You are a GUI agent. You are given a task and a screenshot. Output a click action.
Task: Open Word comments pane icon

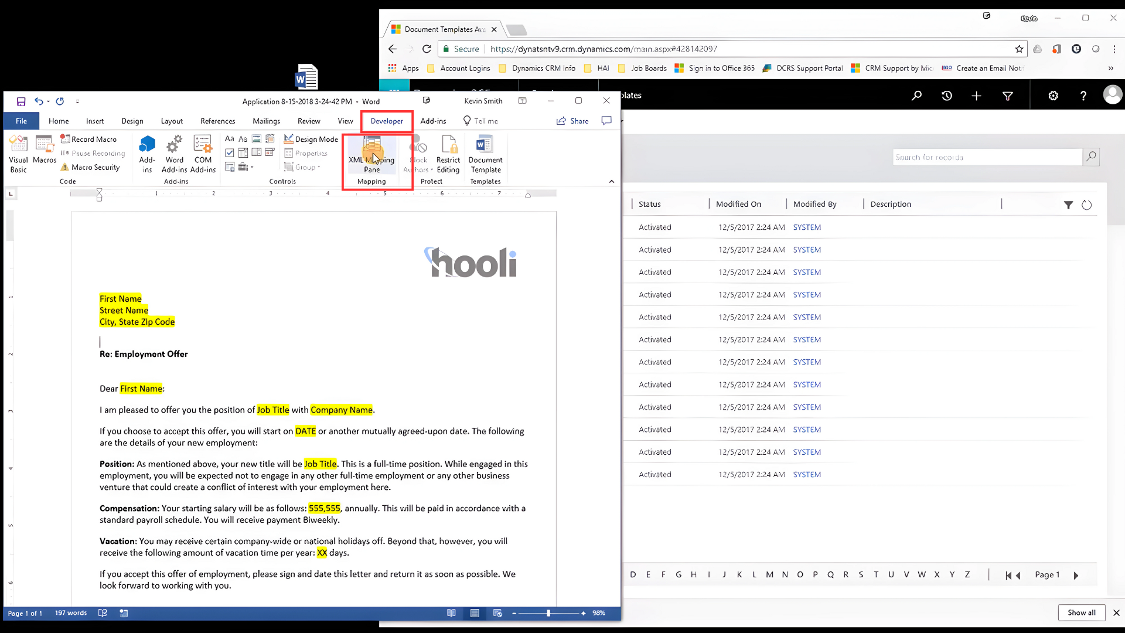point(606,121)
